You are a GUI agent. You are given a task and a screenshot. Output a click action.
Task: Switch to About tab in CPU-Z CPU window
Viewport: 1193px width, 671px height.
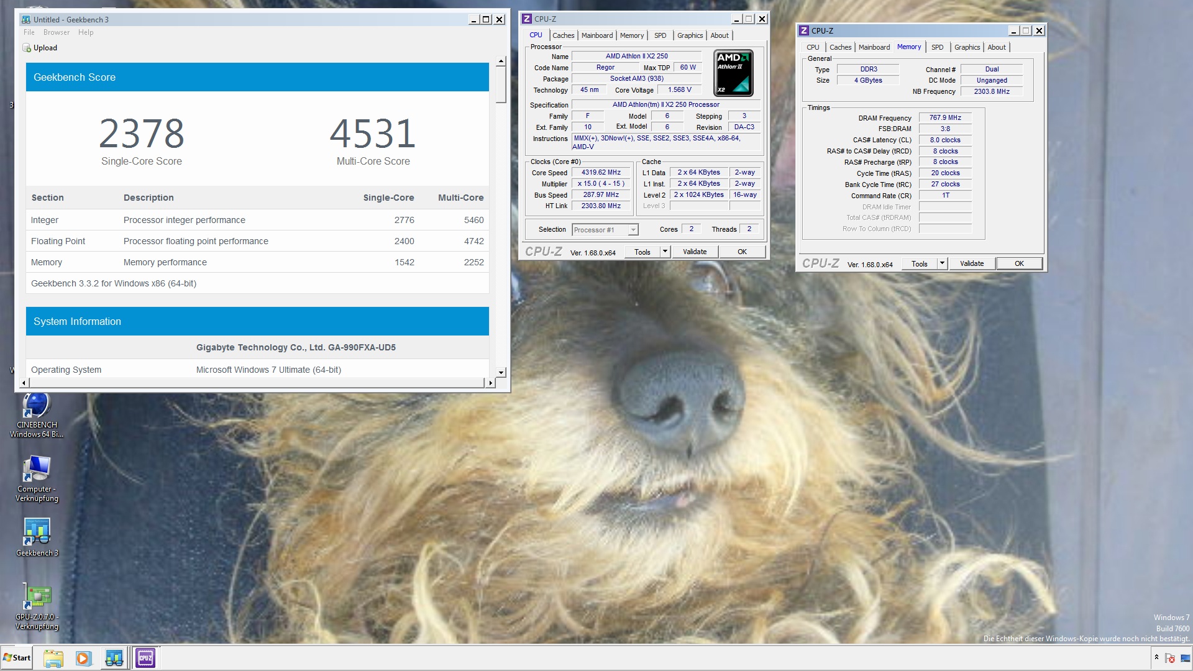[720, 35]
